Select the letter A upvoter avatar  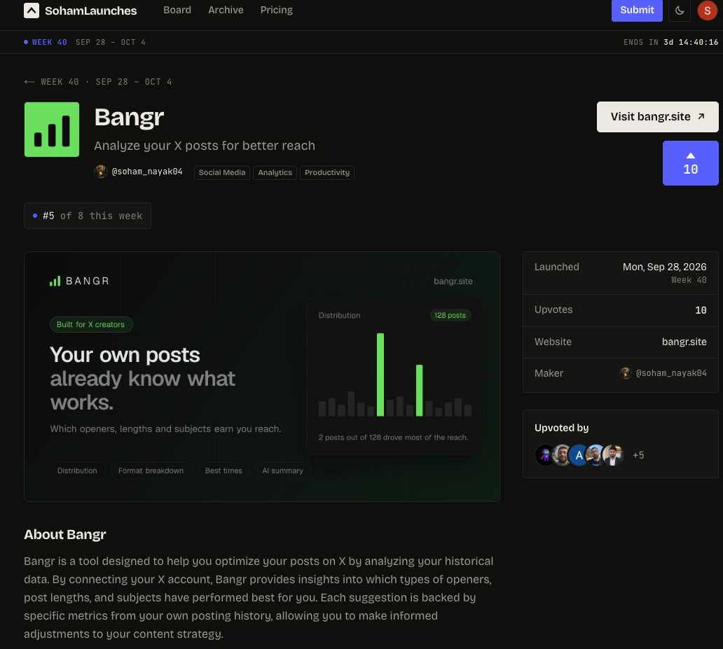pos(579,455)
